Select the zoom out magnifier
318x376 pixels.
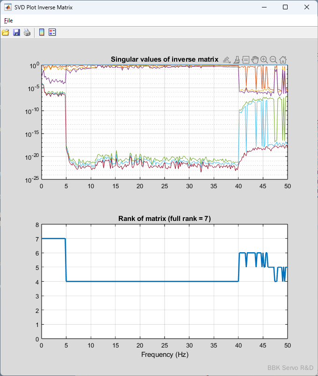[274, 59]
